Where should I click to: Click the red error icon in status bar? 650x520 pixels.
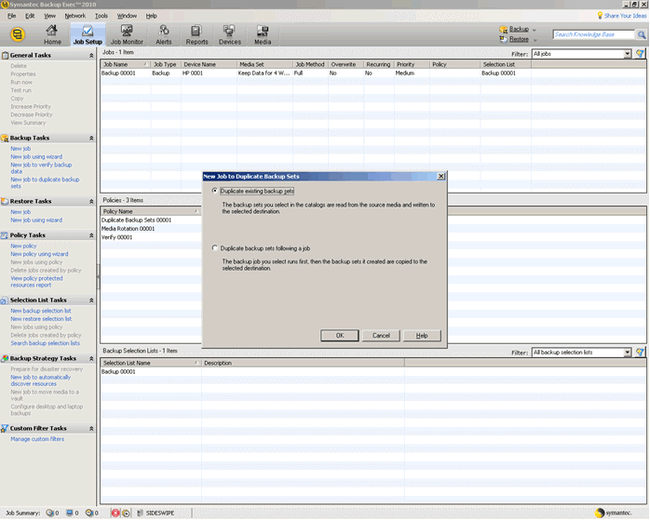(x=115, y=513)
